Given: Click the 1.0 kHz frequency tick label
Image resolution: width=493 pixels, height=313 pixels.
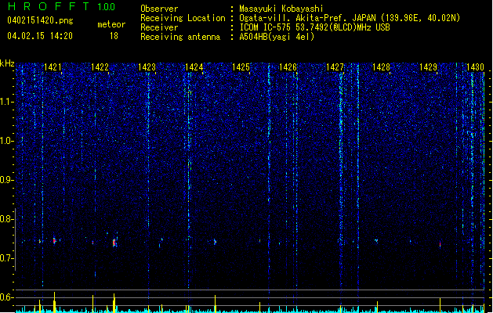Looking at the screenshot, I should 7,141.
